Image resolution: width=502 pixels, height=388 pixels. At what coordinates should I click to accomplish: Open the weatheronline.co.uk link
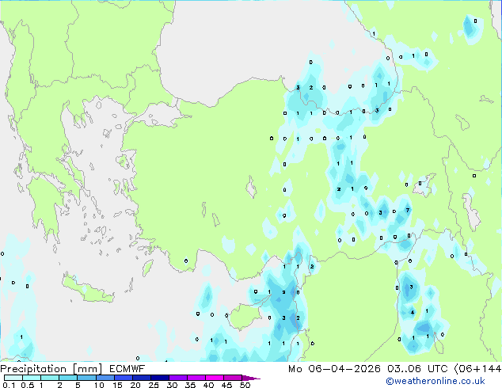tap(435, 381)
